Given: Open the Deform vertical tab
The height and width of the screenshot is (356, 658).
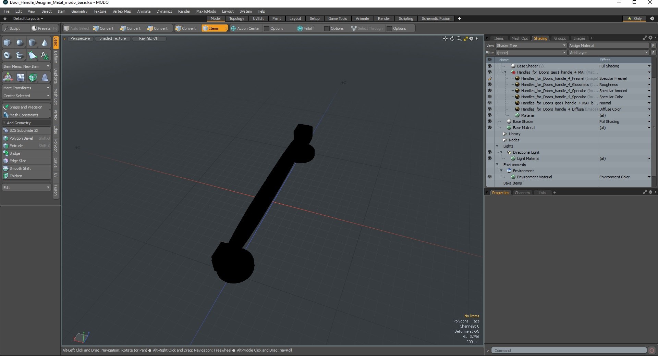Looking at the screenshot, I should coord(56,57).
